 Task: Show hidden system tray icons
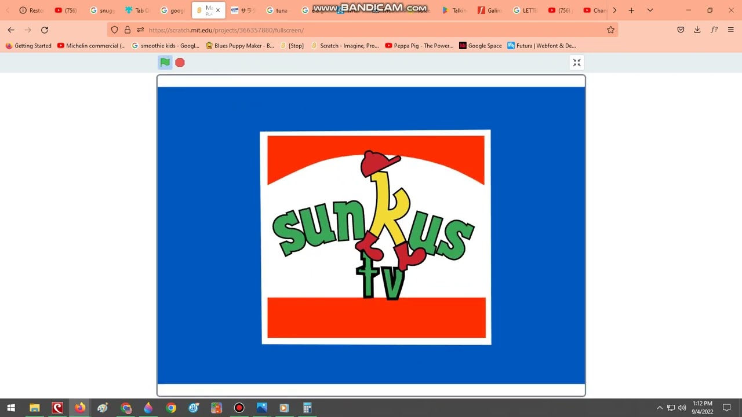659,408
